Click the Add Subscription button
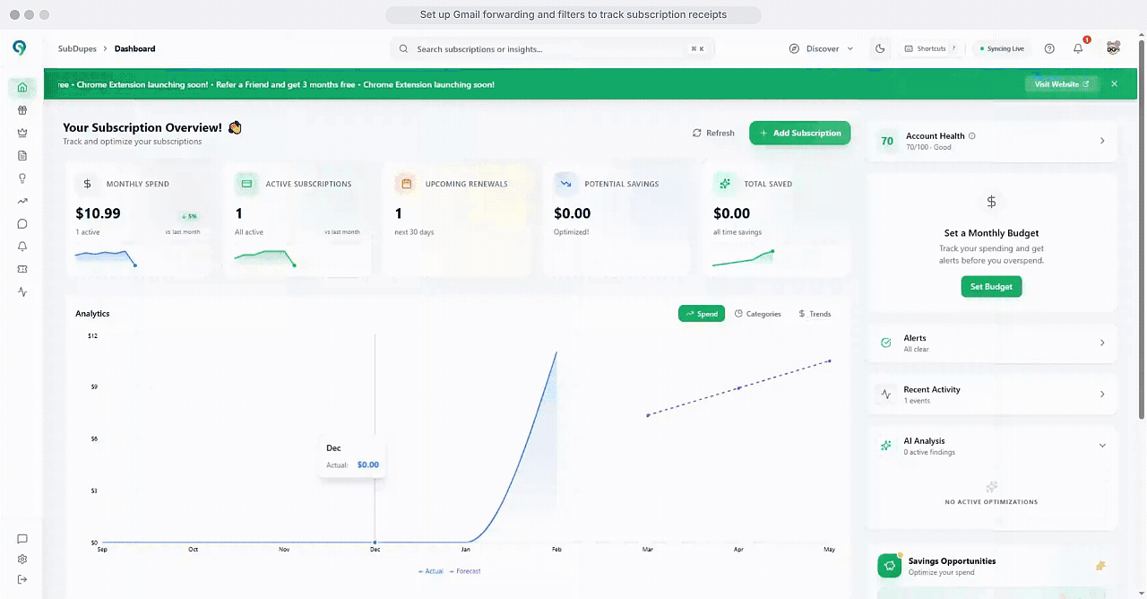The image size is (1147, 599). (799, 133)
